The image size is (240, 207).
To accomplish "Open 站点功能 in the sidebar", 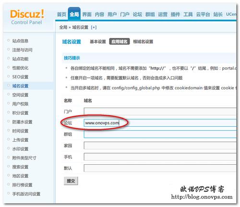I will click(20, 59).
